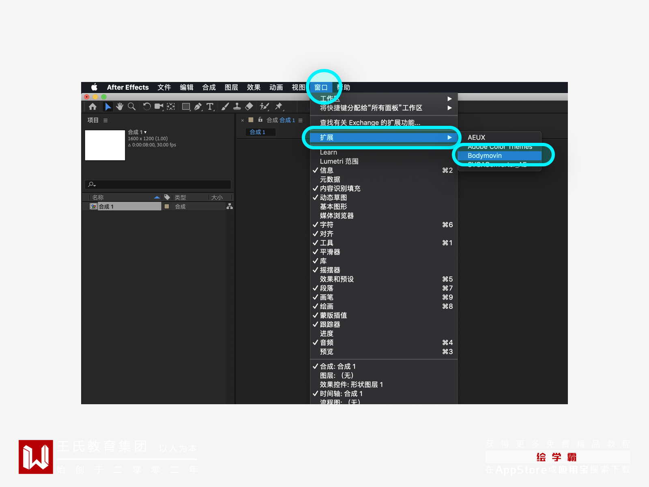Open the 文件 menu
The height and width of the screenshot is (487, 649).
pyautogui.click(x=164, y=87)
